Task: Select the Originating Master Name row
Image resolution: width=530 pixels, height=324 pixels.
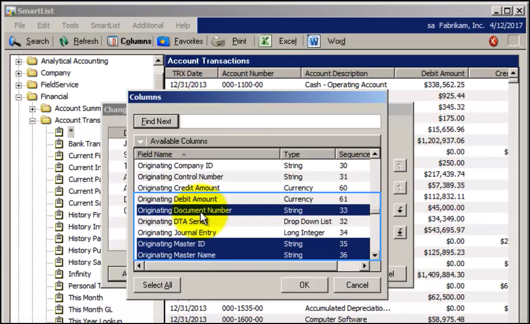Action: (253, 255)
